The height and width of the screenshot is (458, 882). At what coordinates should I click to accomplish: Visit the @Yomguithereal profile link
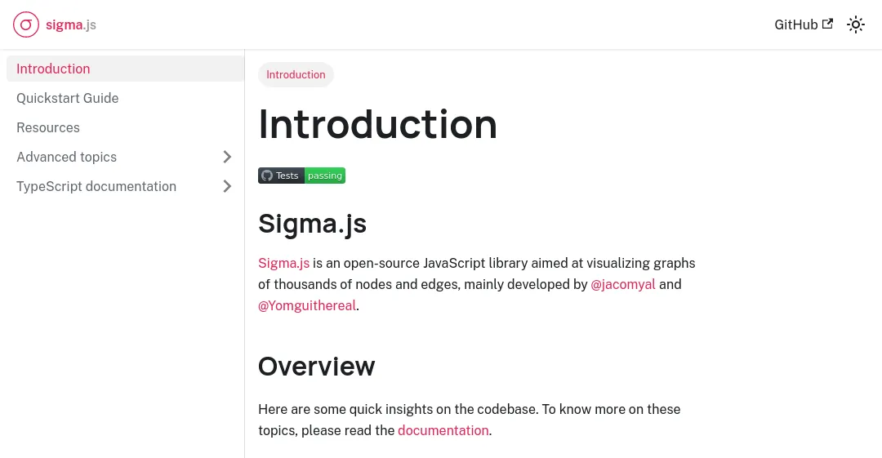click(x=307, y=305)
